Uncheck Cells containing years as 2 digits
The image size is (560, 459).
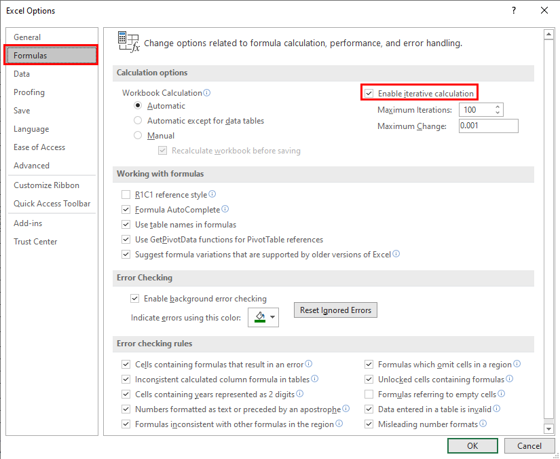126,394
